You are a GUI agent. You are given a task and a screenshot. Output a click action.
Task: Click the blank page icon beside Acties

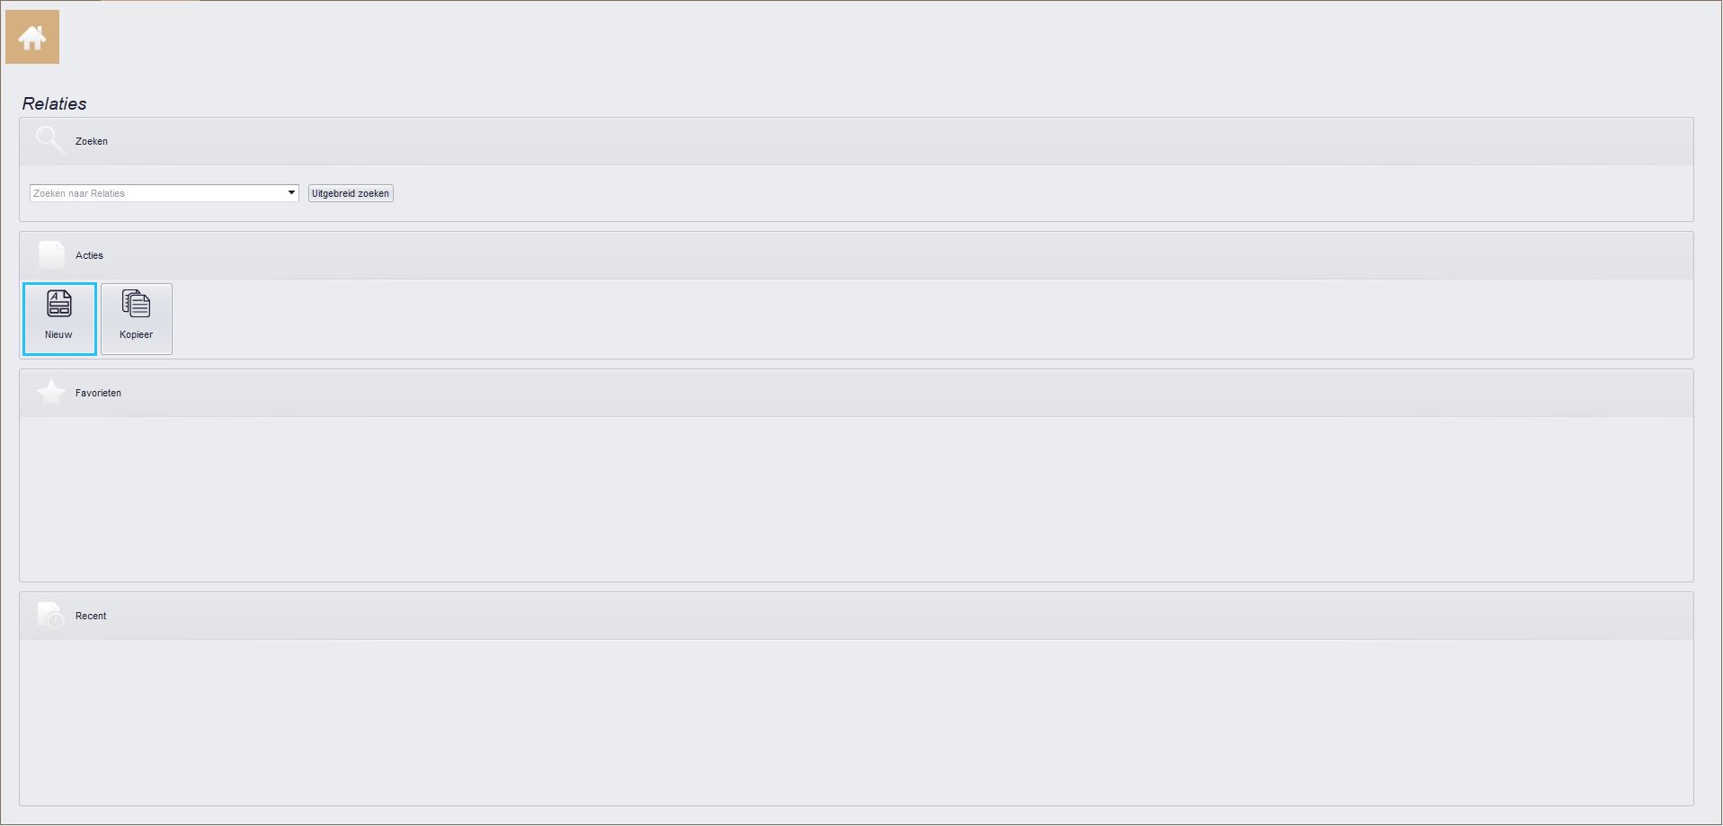pyautogui.click(x=51, y=255)
